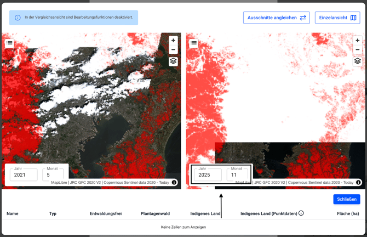
Task: Click info icon beside Indigenes Land (Punktdaten)
Action: 301,213
